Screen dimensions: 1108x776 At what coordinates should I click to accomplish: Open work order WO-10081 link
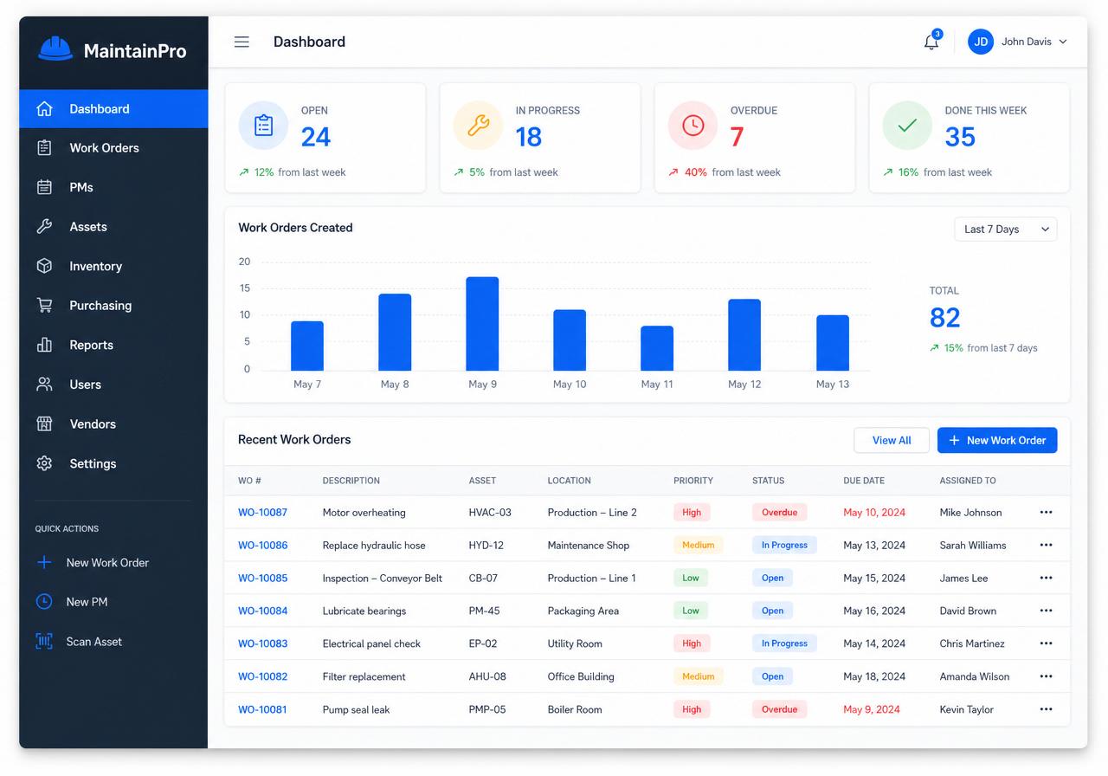(x=262, y=709)
